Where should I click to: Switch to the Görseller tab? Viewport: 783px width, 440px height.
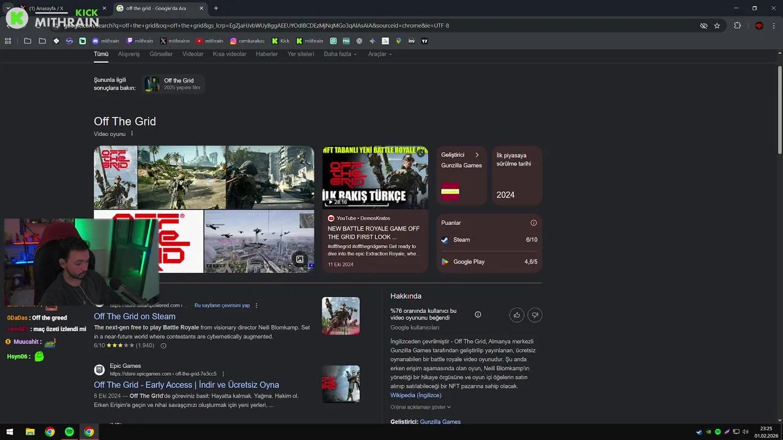[161, 54]
